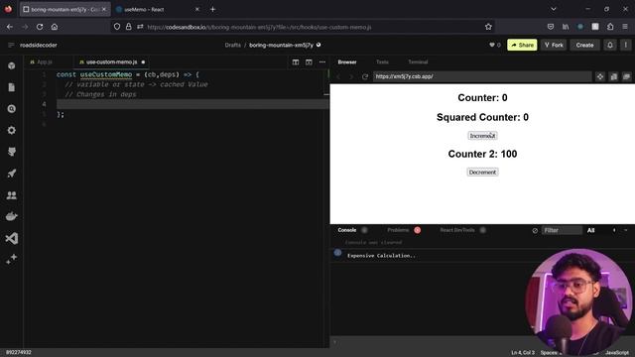
Task: Select the Browser preview tab
Action: 347,61
